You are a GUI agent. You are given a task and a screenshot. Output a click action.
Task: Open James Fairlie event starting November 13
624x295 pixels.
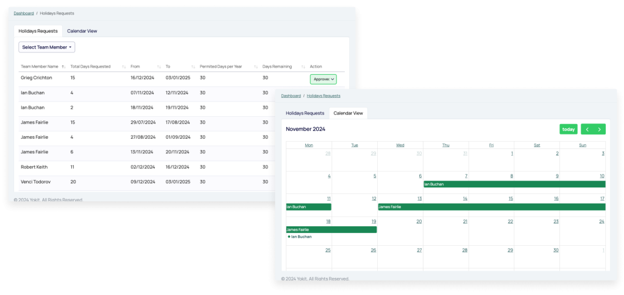[x=491, y=207]
